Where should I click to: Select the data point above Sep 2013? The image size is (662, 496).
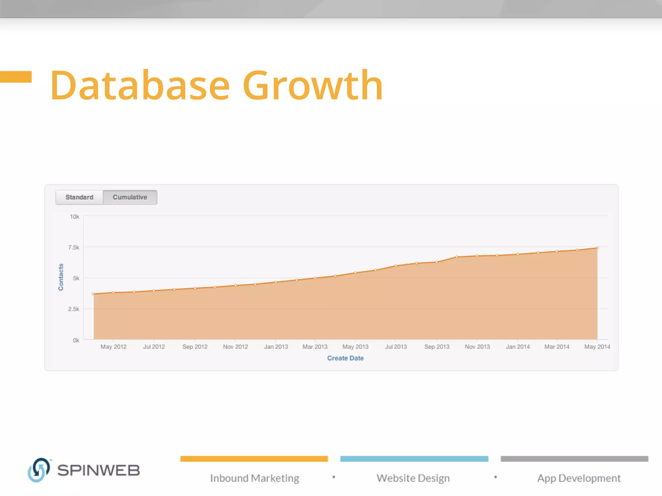tap(437, 262)
